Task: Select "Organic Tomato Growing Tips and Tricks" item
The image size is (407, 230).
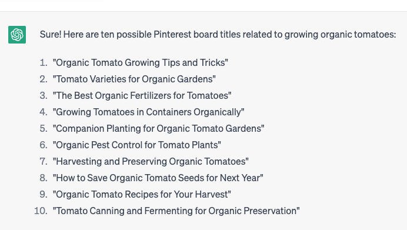Action: [x=140, y=62]
